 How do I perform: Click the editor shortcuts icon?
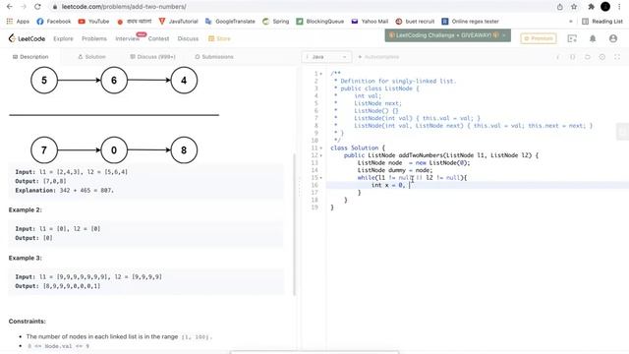(x=573, y=57)
